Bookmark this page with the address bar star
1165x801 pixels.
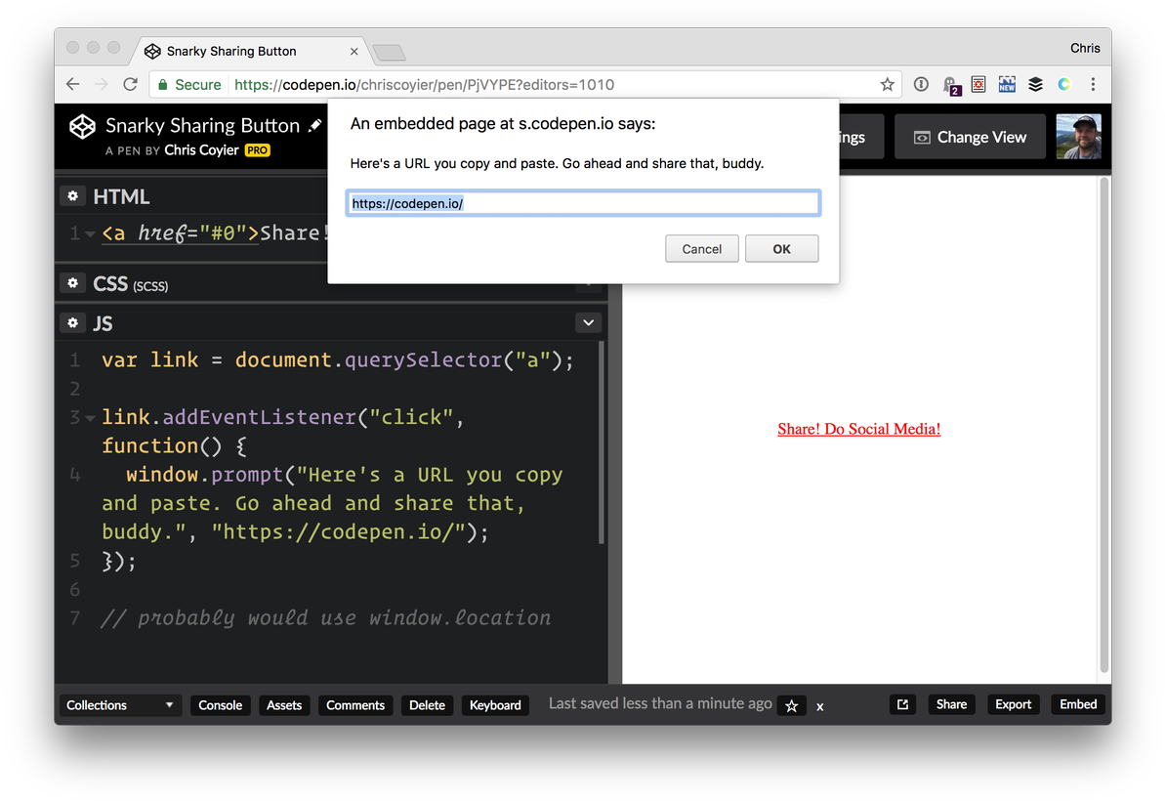887,85
